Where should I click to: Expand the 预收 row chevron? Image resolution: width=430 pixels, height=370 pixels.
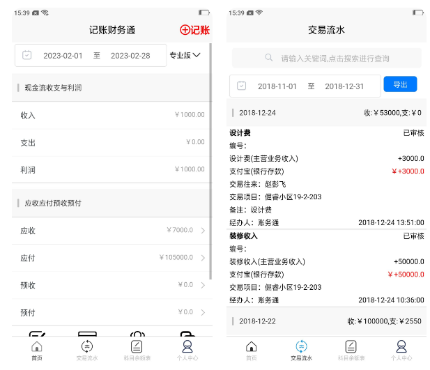click(203, 285)
